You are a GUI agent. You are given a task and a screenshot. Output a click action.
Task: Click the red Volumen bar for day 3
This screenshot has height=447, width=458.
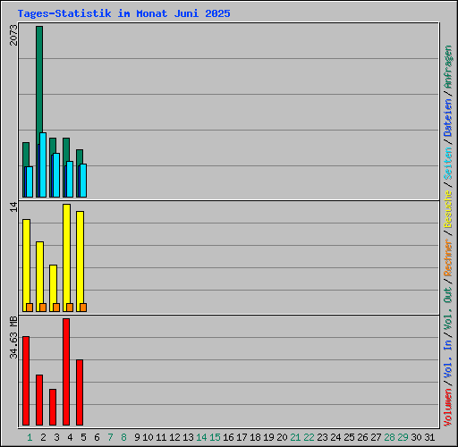pos(53,407)
